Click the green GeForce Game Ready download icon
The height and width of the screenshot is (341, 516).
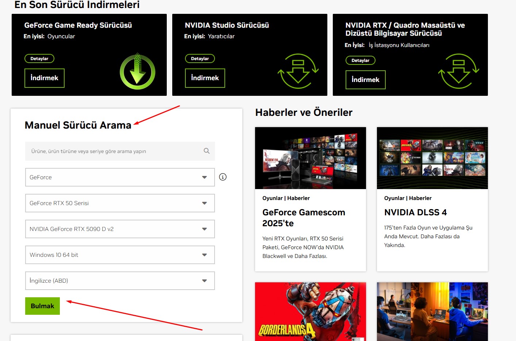138,72
